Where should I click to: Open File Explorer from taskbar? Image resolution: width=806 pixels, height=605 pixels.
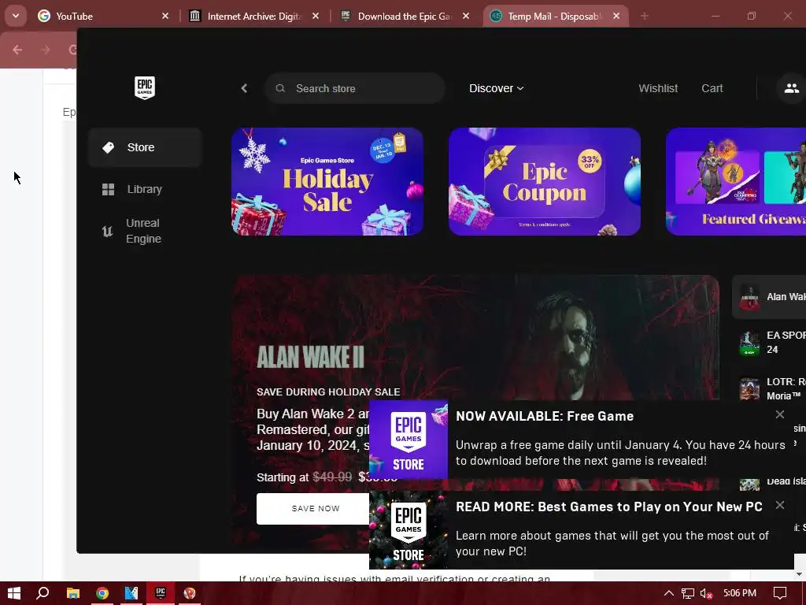click(x=73, y=593)
